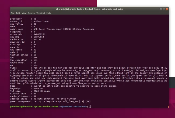Click the 'fpu_exception' row label
The image size is (175, 118).
pyautogui.click(x=19, y=60)
